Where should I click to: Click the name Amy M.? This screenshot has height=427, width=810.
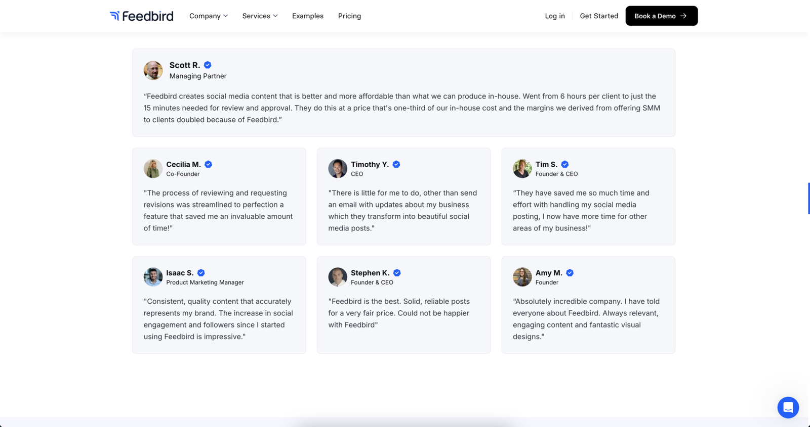tap(549, 273)
